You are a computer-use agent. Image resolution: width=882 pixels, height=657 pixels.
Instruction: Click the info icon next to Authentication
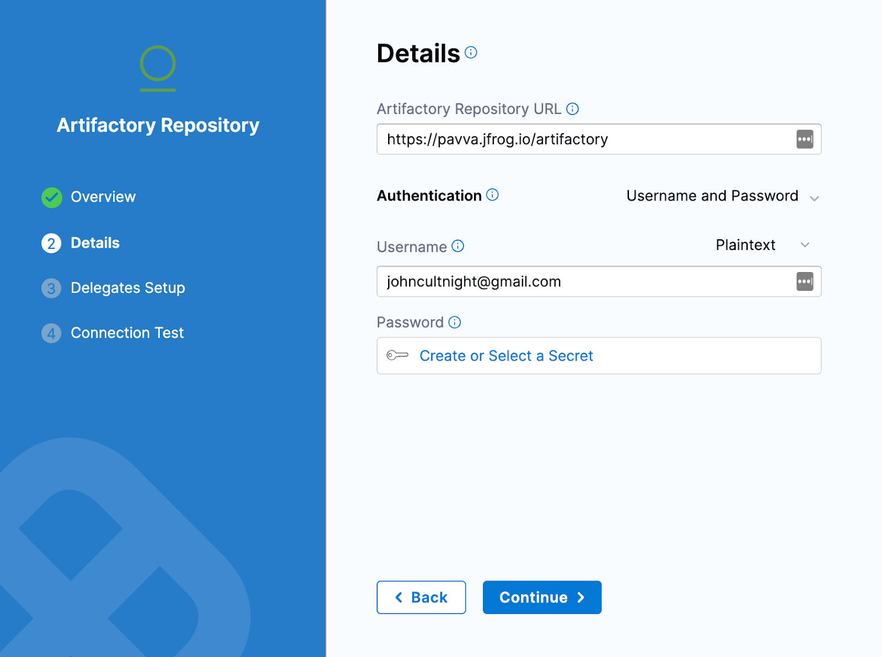[x=492, y=195]
